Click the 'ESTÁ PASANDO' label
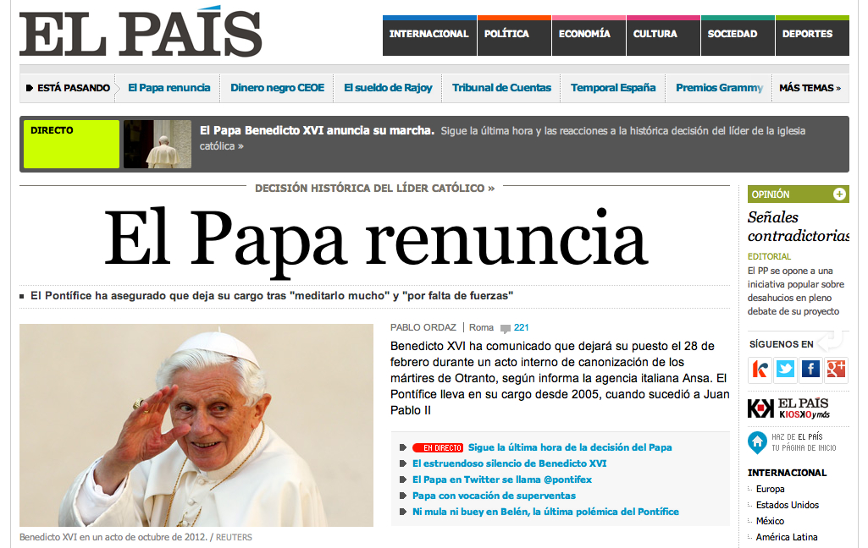Screen dimensions: 868x548 point(74,88)
